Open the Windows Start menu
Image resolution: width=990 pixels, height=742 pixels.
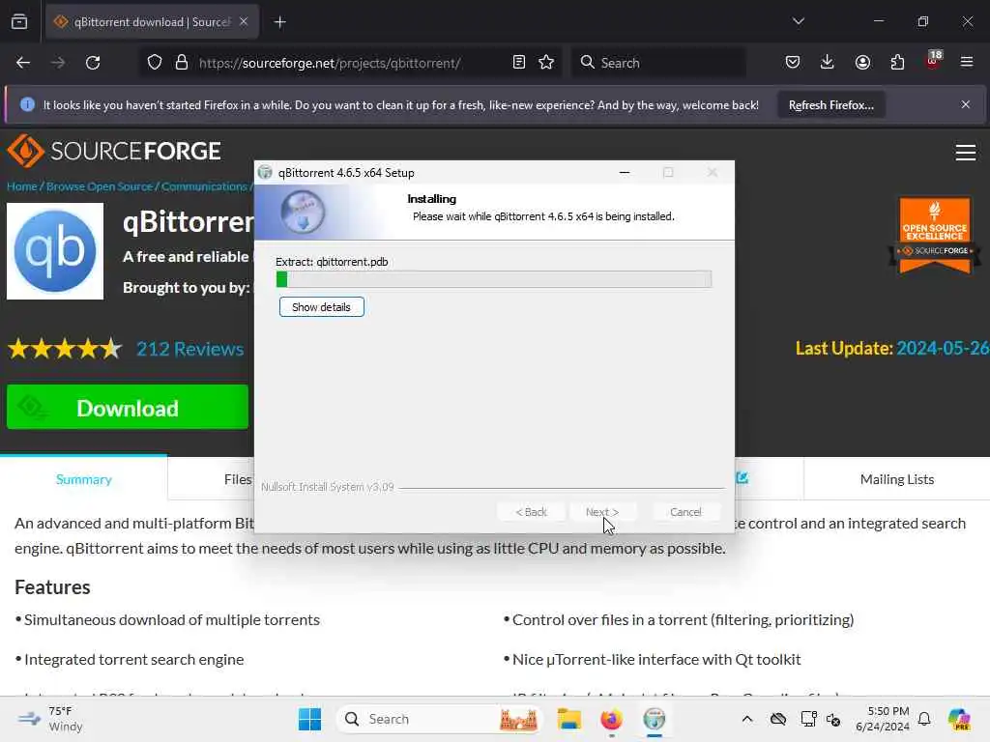309,719
